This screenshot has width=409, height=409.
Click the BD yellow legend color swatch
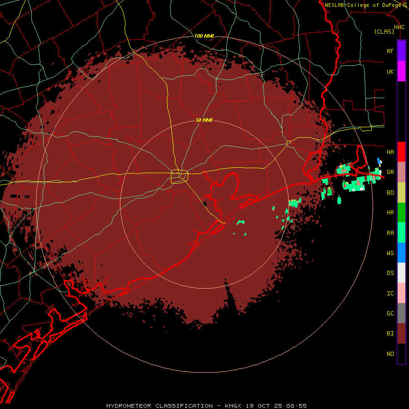401,192
